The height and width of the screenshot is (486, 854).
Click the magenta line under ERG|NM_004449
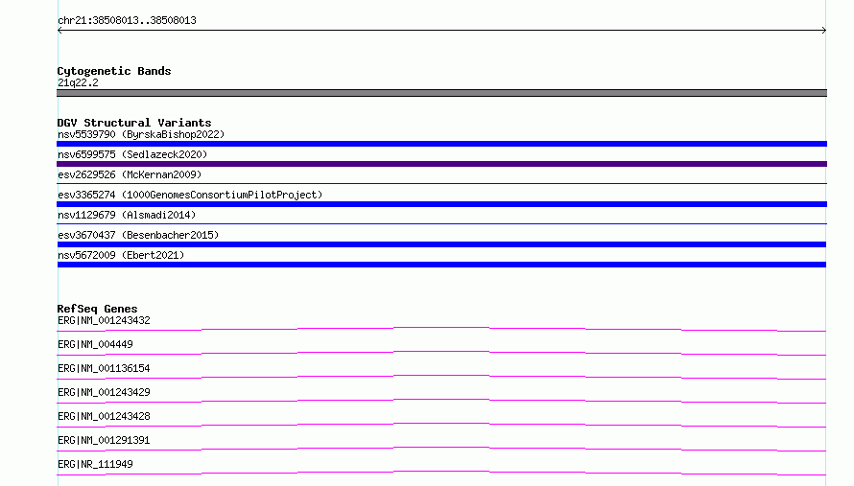441,353
